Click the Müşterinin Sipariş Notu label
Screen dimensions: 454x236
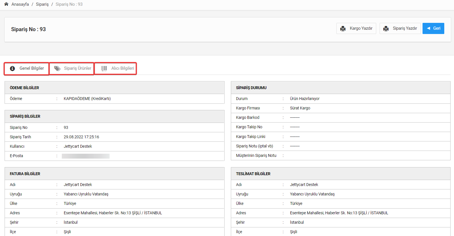pyautogui.click(x=256, y=155)
